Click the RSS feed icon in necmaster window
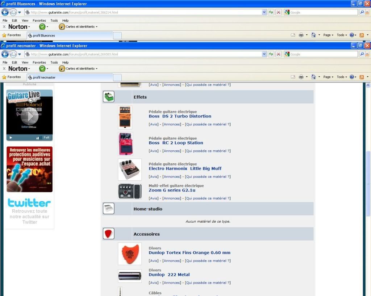Screen dimensions: 371x296 click(x=361, y=77)
